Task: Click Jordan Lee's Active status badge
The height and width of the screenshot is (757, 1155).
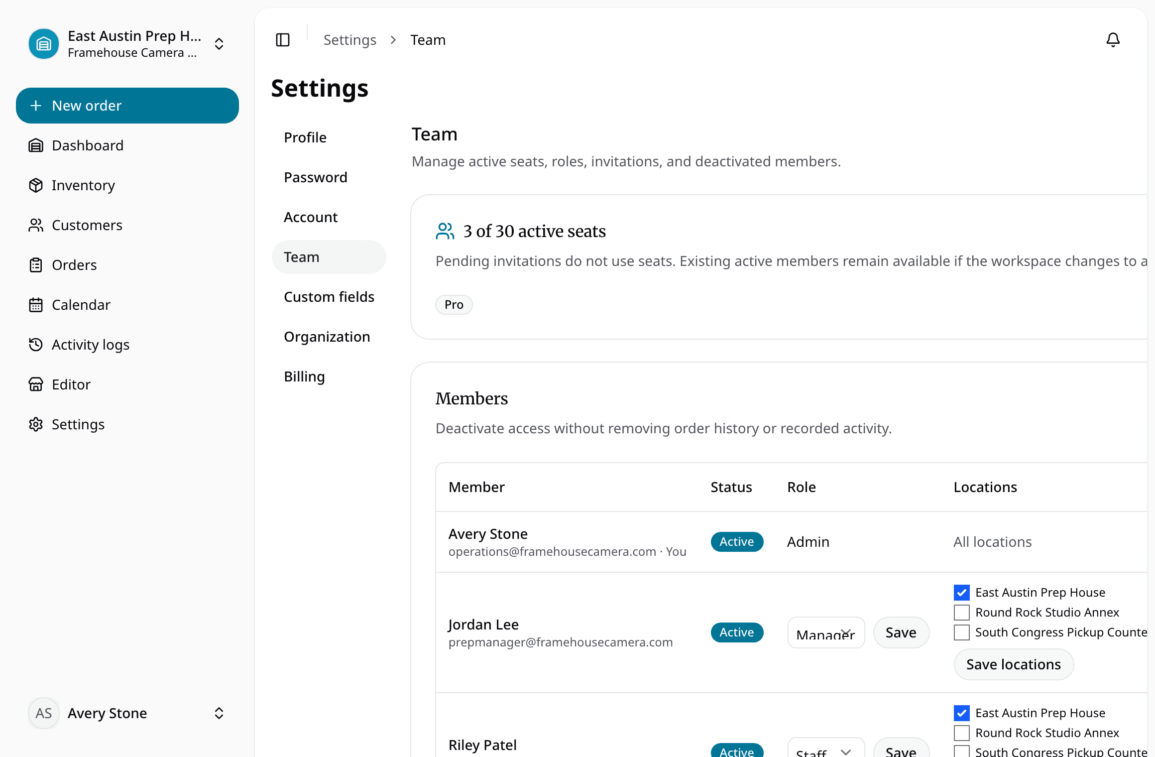Action: tap(737, 632)
